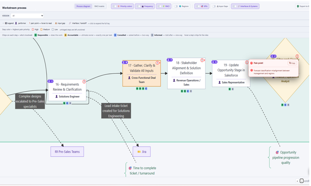Viewport: 311px width, 186px height.
Task: Click the RACI chips under step 19
Action: [x=231, y=89]
